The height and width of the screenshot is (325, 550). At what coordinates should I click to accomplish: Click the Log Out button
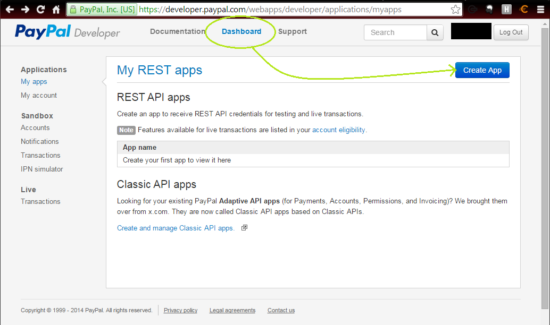[511, 32]
